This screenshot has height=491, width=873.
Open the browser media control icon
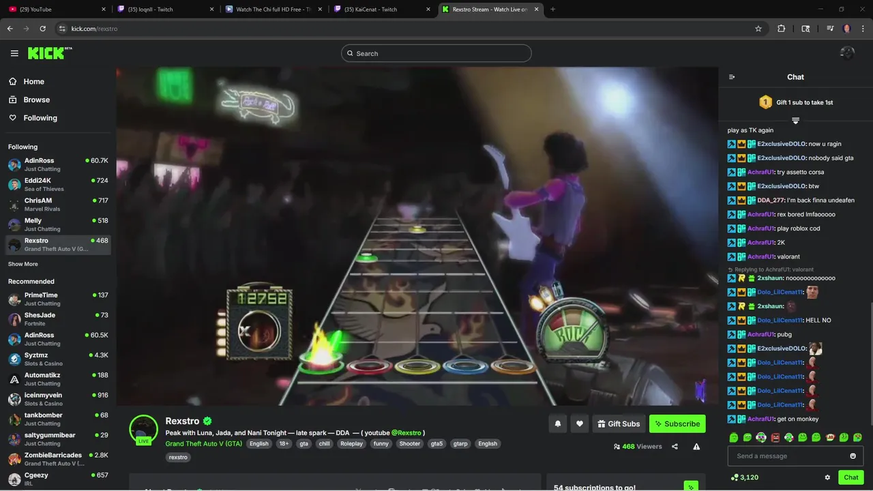[x=830, y=29]
